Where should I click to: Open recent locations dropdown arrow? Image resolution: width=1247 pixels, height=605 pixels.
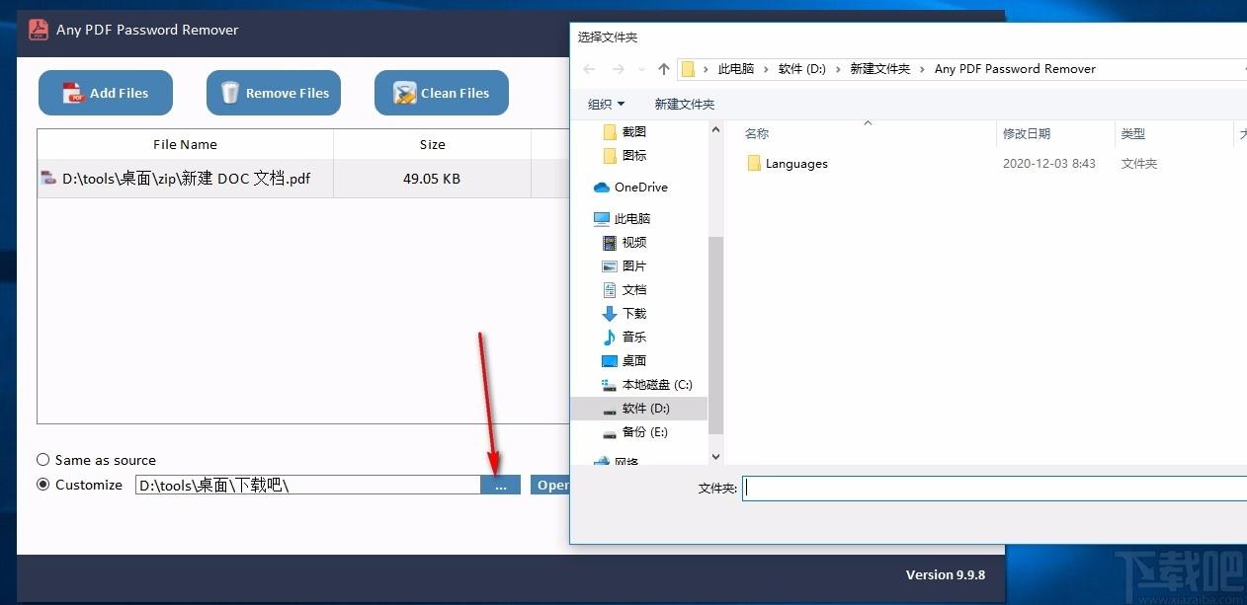pos(642,69)
